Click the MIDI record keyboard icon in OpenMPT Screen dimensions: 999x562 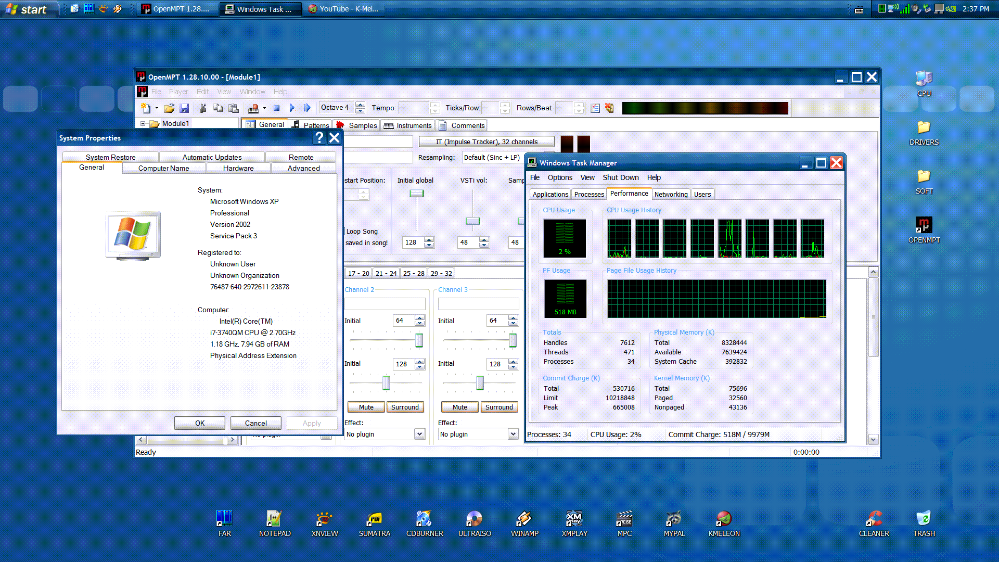click(x=253, y=108)
